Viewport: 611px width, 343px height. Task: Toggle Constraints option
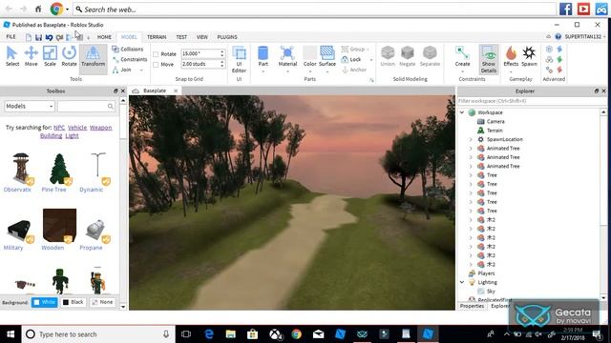[x=130, y=59]
